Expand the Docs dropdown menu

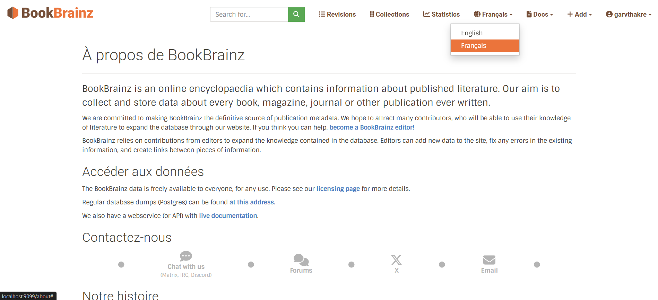tap(540, 14)
